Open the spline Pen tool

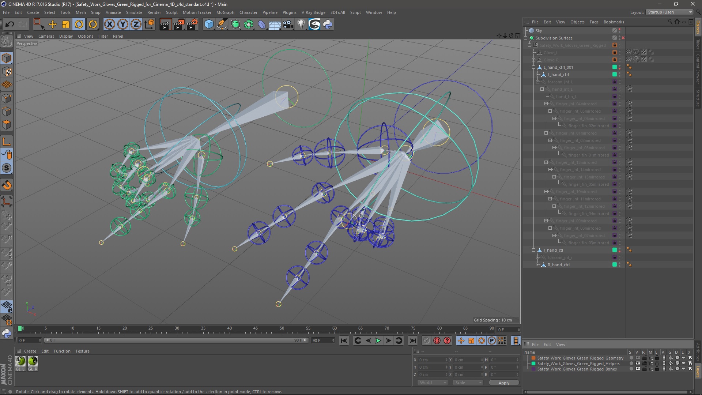[x=222, y=25]
